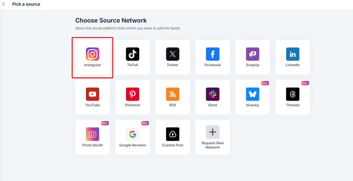Click the YouTube label
This screenshot has height=181, width=353.
click(x=92, y=105)
